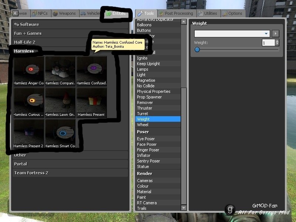Click the left tab-scroll arrow button

tap(16, 13)
